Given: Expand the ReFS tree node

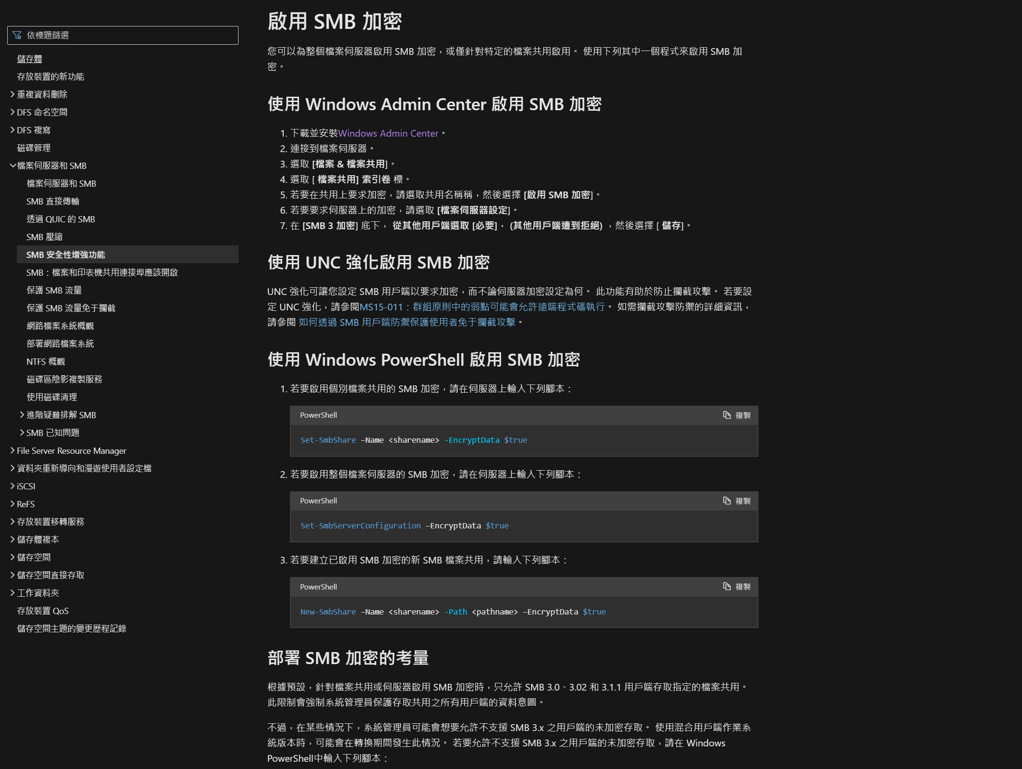Looking at the screenshot, I should click(x=13, y=504).
